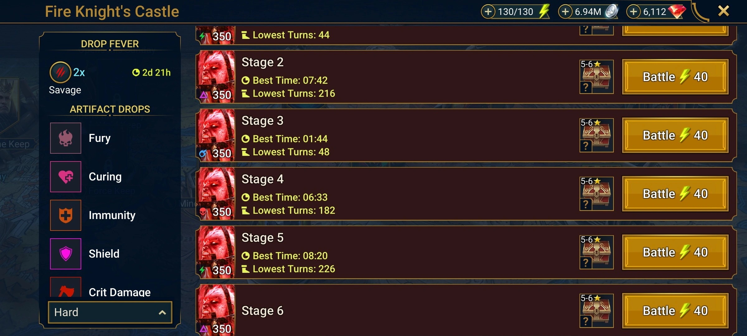Image resolution: width=747 pixels, height=336 pixels.
Task: Start the Stage 6 battle
Action: pyautogui.click(x=675, y=311)
